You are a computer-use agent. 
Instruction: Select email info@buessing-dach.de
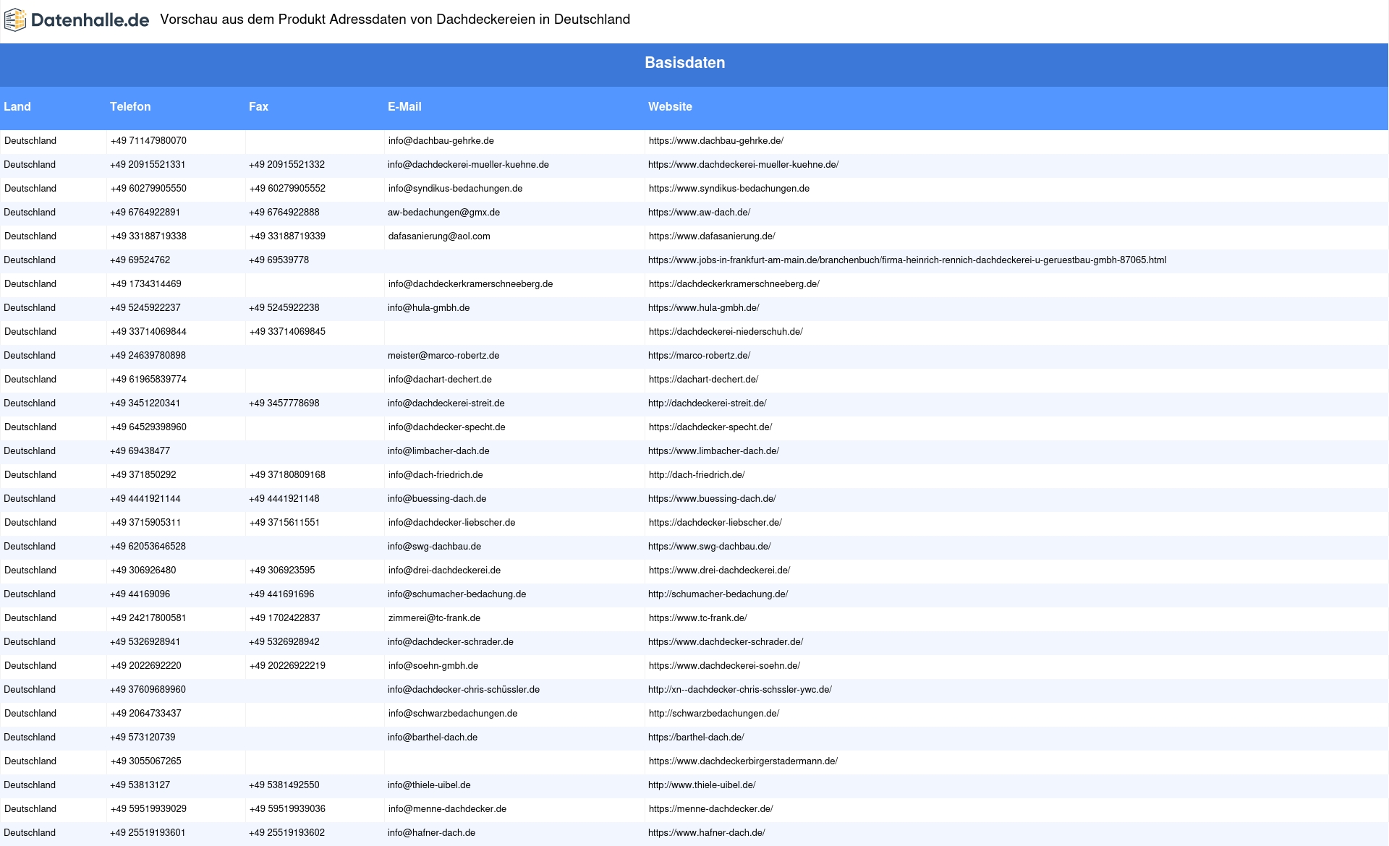pos(437,499)
